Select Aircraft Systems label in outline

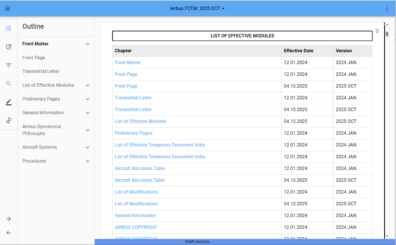(39, 147)
